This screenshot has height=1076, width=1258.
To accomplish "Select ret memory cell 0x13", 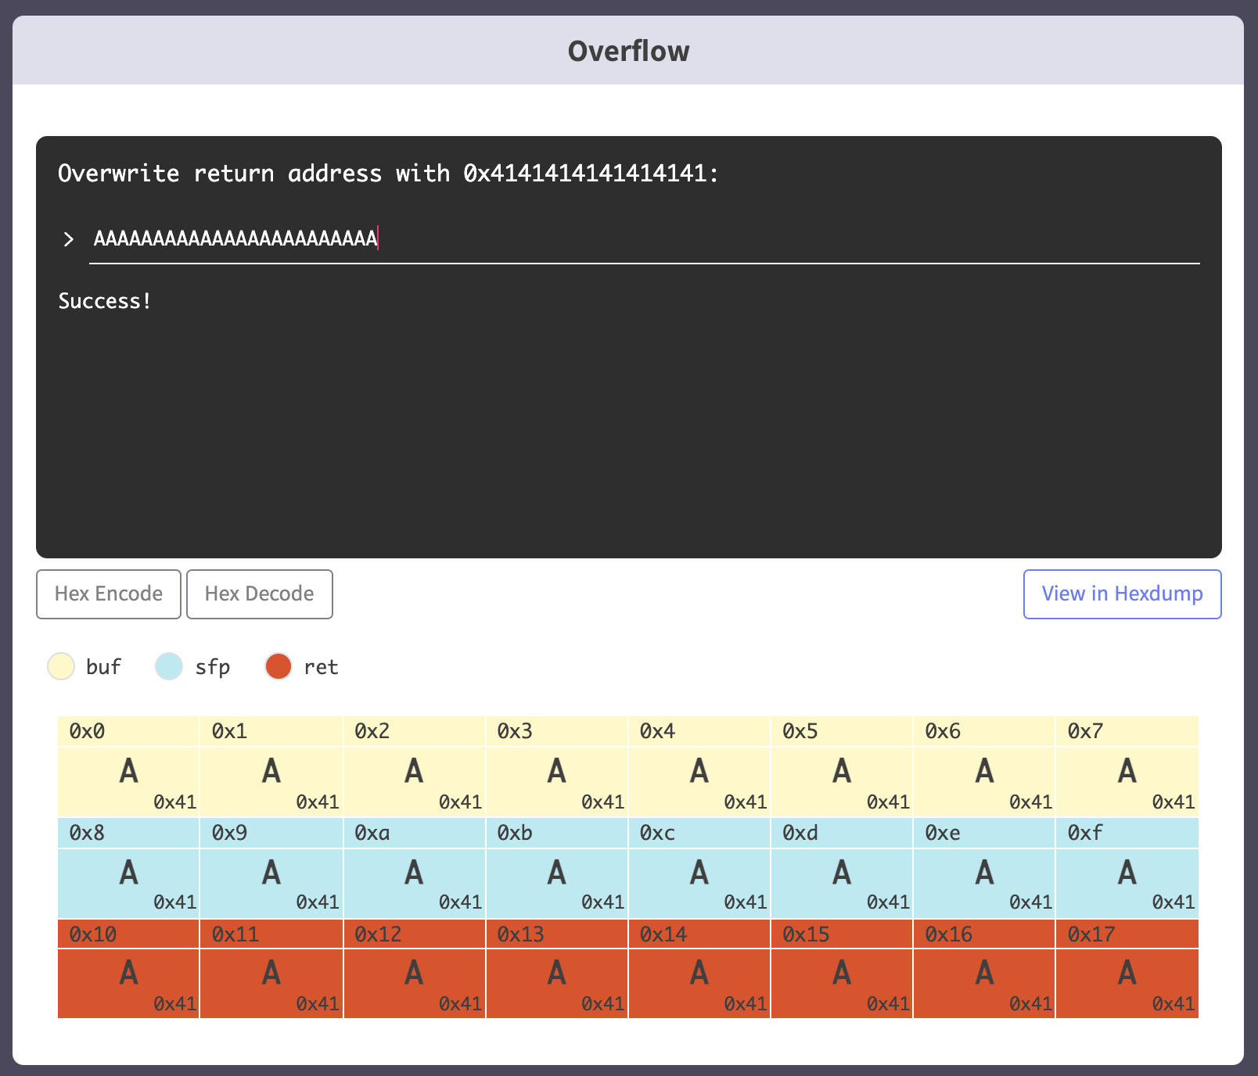I will (x=557, y=969).
